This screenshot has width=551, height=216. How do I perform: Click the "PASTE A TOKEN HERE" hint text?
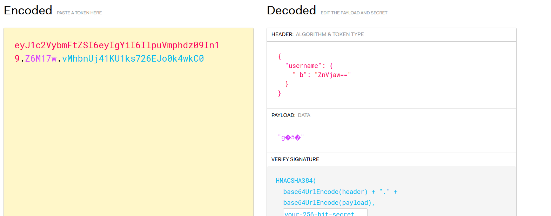pyautogui.click(x=79, y=13)
